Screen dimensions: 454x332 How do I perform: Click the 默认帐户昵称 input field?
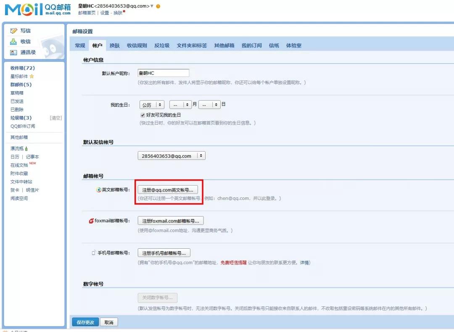[x=163, y=73]
